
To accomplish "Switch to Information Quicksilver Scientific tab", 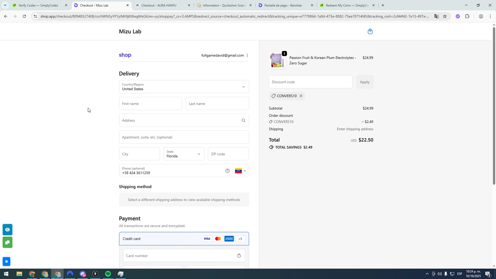I will point(224,5).
